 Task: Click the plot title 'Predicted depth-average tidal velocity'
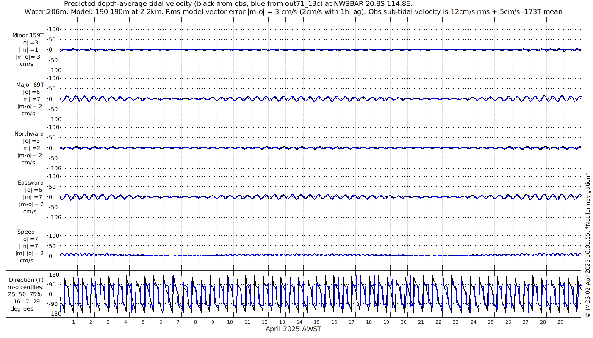(238, 4)
